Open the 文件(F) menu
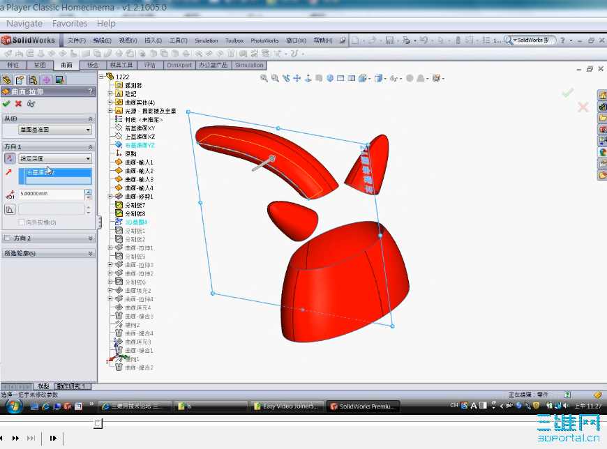The height and width of the screenshot is (449, 607). [x=76, y=40]
